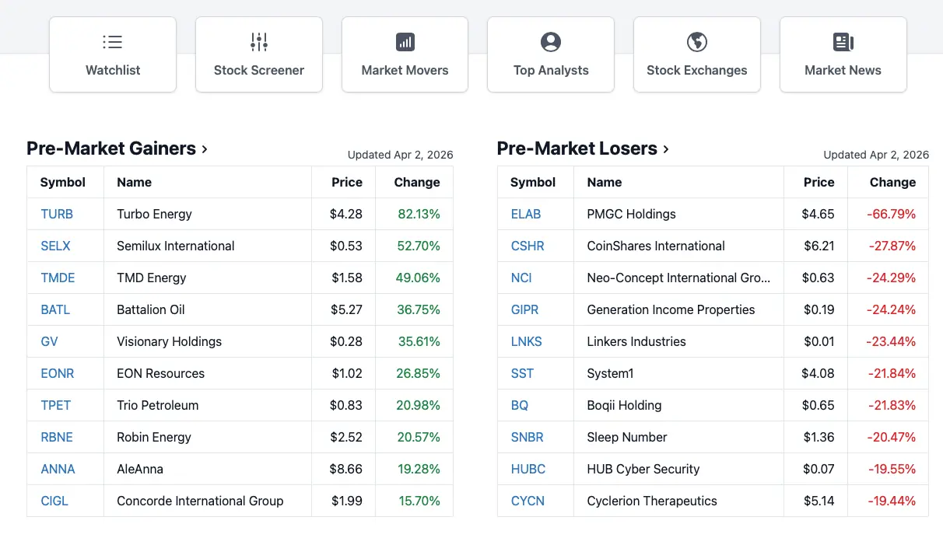The image size is (943, 538).
Task: Open the SST System1 symbol link
Action: pyautogui.click(x=522, y=373)
